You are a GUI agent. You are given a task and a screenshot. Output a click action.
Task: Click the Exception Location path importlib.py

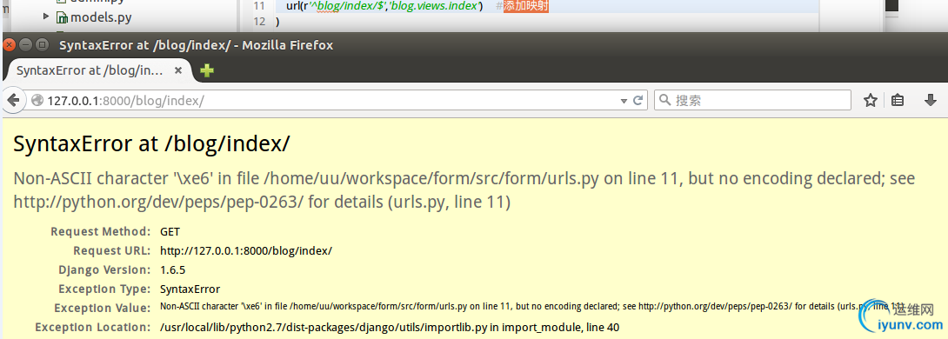390,328
